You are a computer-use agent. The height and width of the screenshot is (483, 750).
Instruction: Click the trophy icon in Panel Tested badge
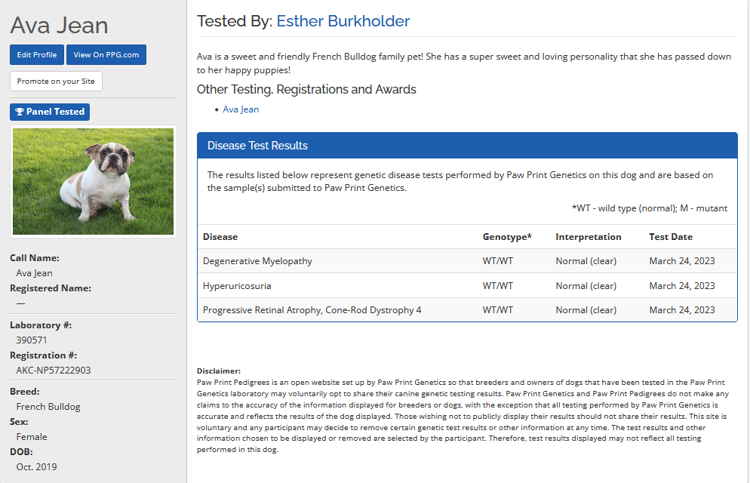click(x=20, y=112)
